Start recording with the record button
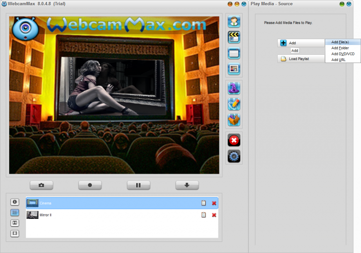361x253 pixels. pos(90,185)
